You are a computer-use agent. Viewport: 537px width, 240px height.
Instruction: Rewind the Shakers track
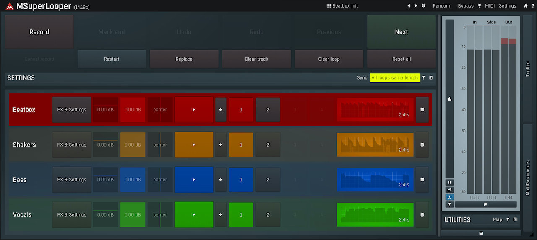(221, 145)
